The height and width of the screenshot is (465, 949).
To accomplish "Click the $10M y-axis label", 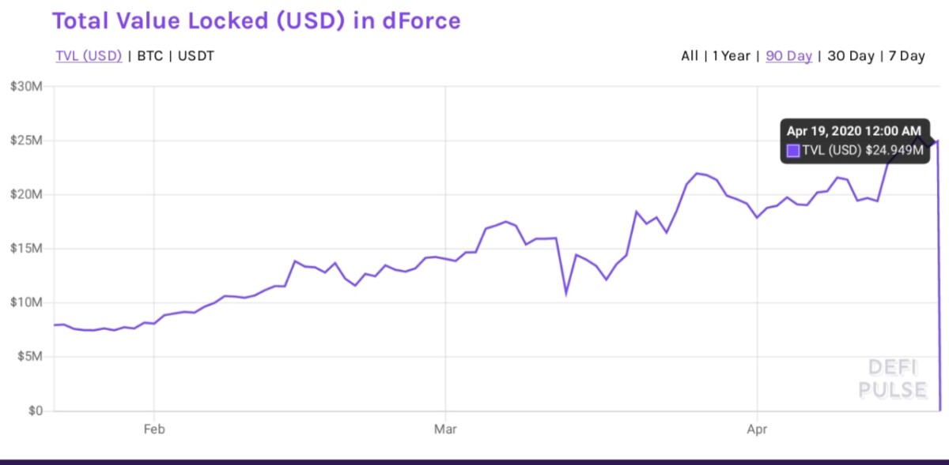I will [25, 303].
